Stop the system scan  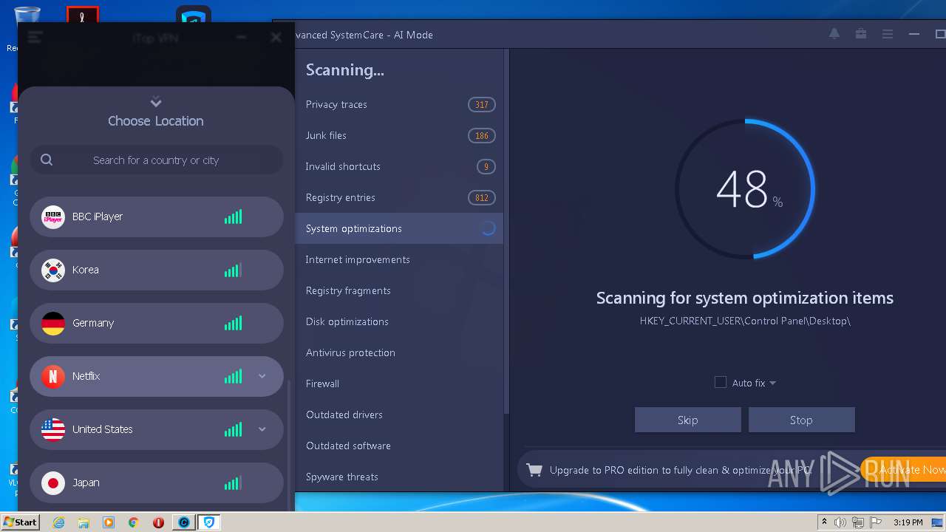pos(801,420)
